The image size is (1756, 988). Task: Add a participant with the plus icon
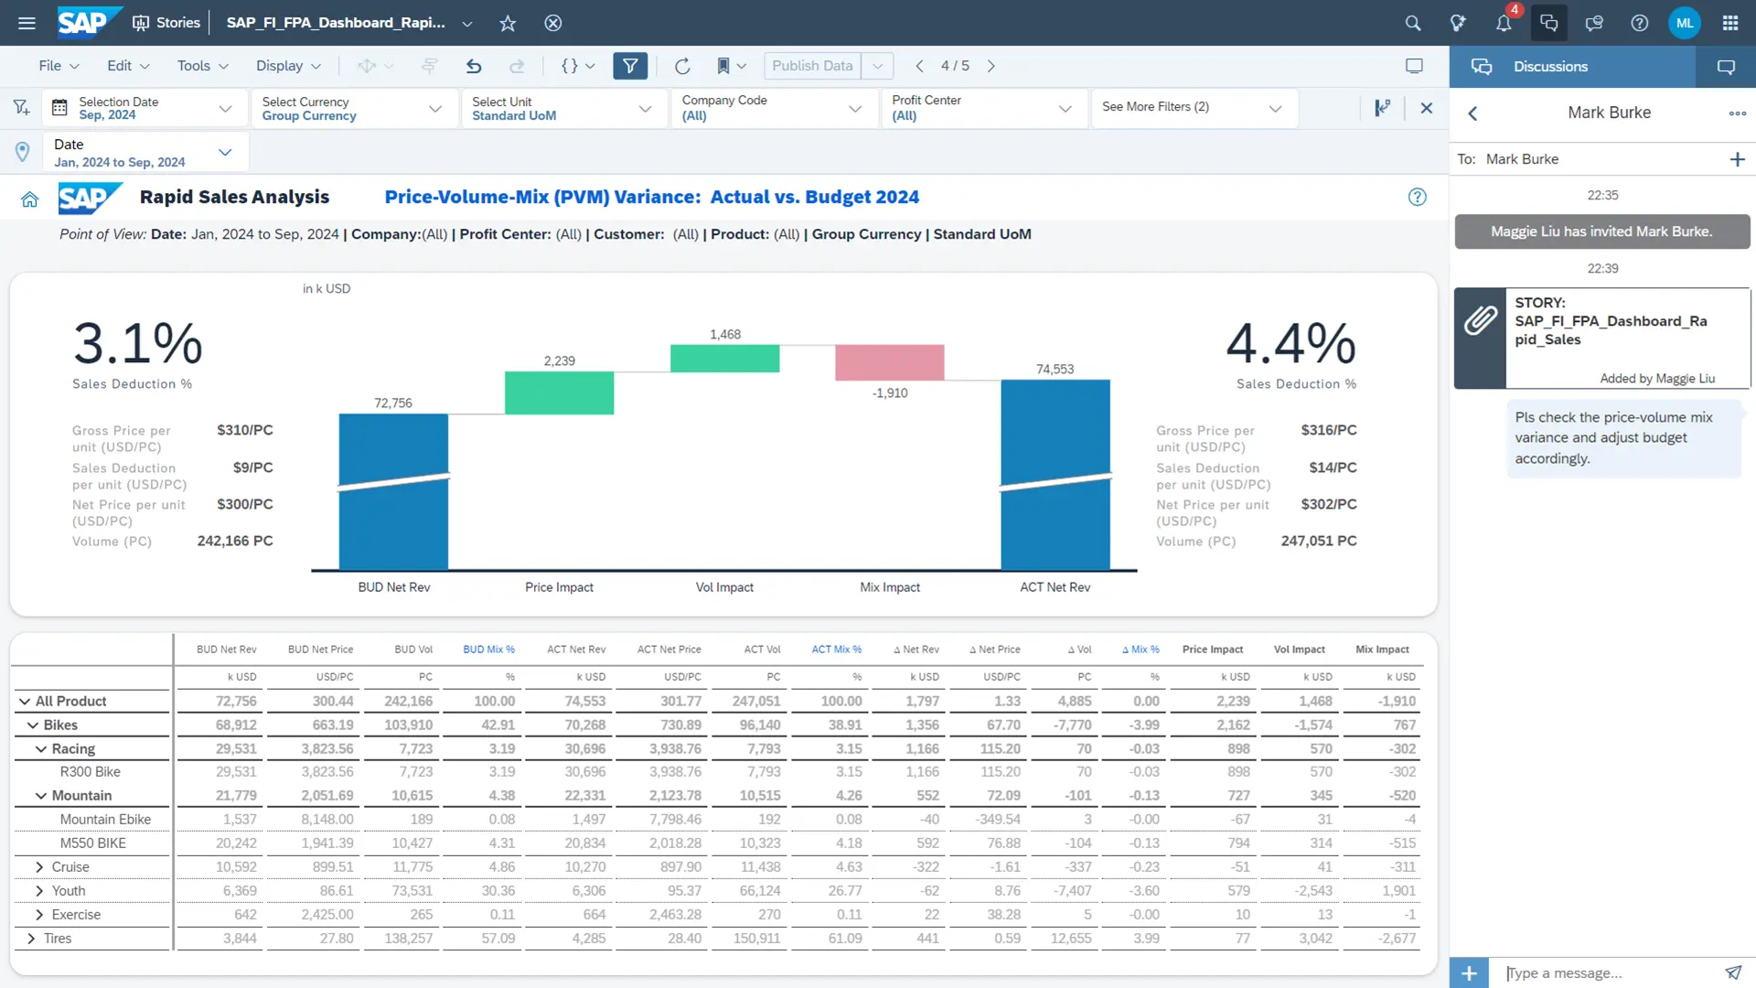(x=1738, y=159)
